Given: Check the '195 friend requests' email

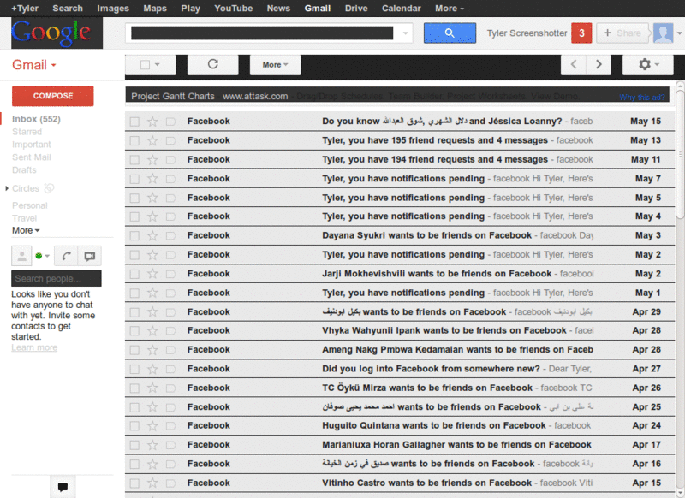Looking at the screenshot, I should (134, 140).
